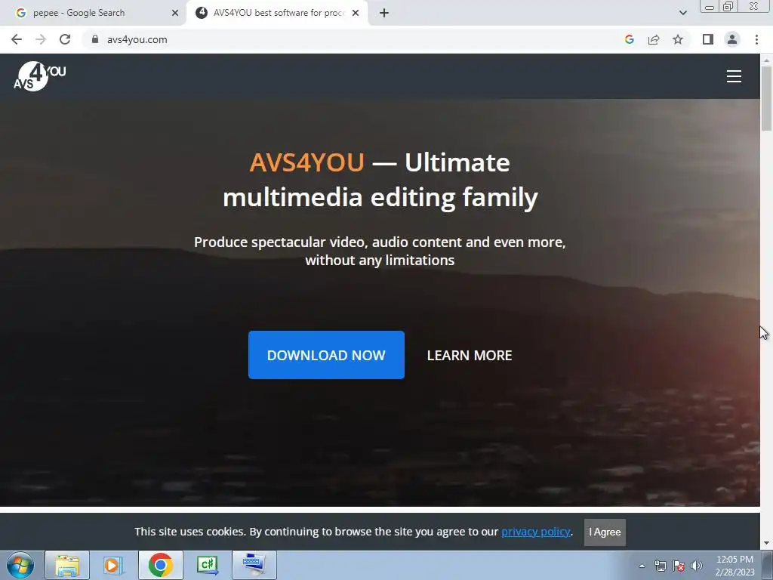This screenshot has height=580, width=773.
Task: Click the LEARN MORE link
Action: click(x=470, y=356)
